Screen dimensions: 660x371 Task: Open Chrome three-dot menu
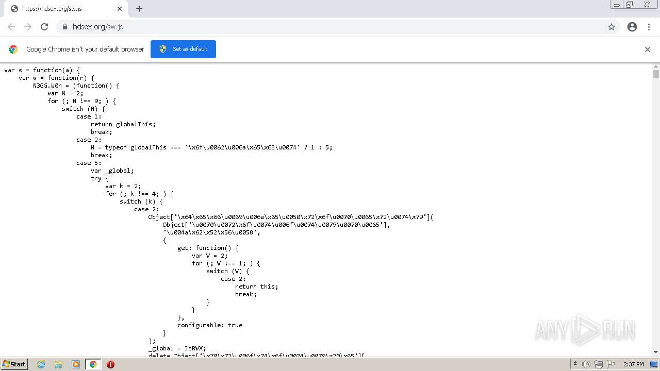(649, 27)
